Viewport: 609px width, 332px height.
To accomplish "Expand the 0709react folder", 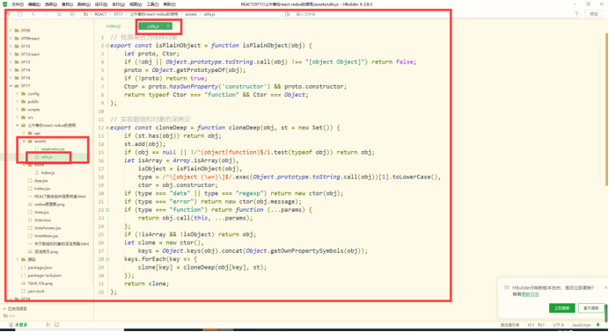I will pyautogui.click(x=11, y=39).
